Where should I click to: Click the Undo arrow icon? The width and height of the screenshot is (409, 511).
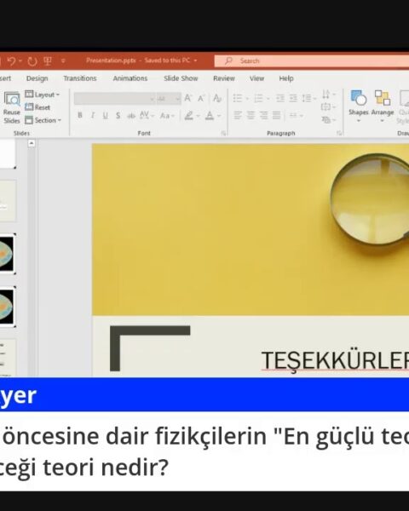(11, 61)
